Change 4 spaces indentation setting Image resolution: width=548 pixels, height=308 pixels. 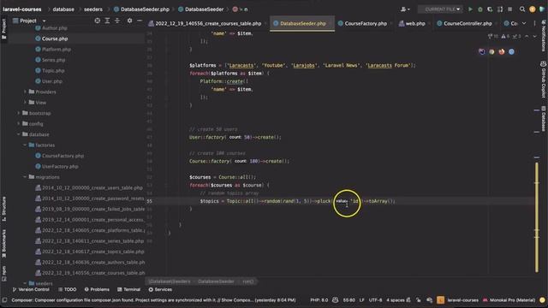(396, 300)
